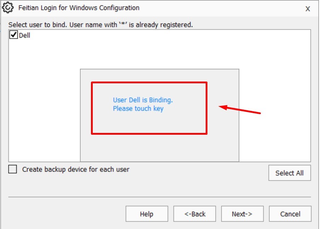This screenshot has width=320, height=229.
Task: Select the Dell user name label
Action: click(24, 35)
